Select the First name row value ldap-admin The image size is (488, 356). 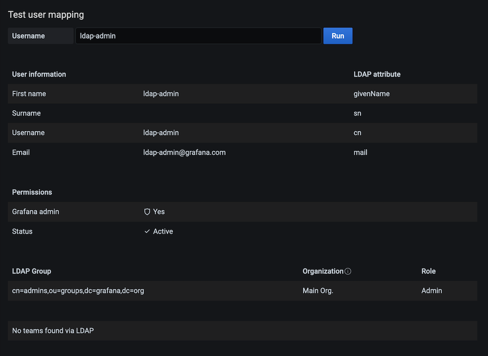161,93
